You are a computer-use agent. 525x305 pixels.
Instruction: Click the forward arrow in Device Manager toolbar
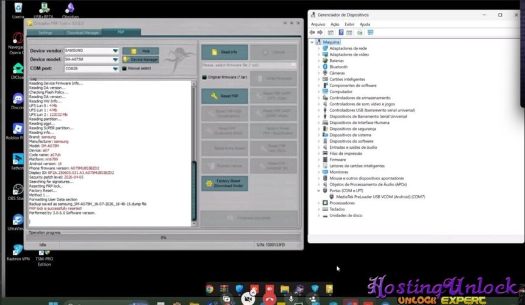click(320, 32)
